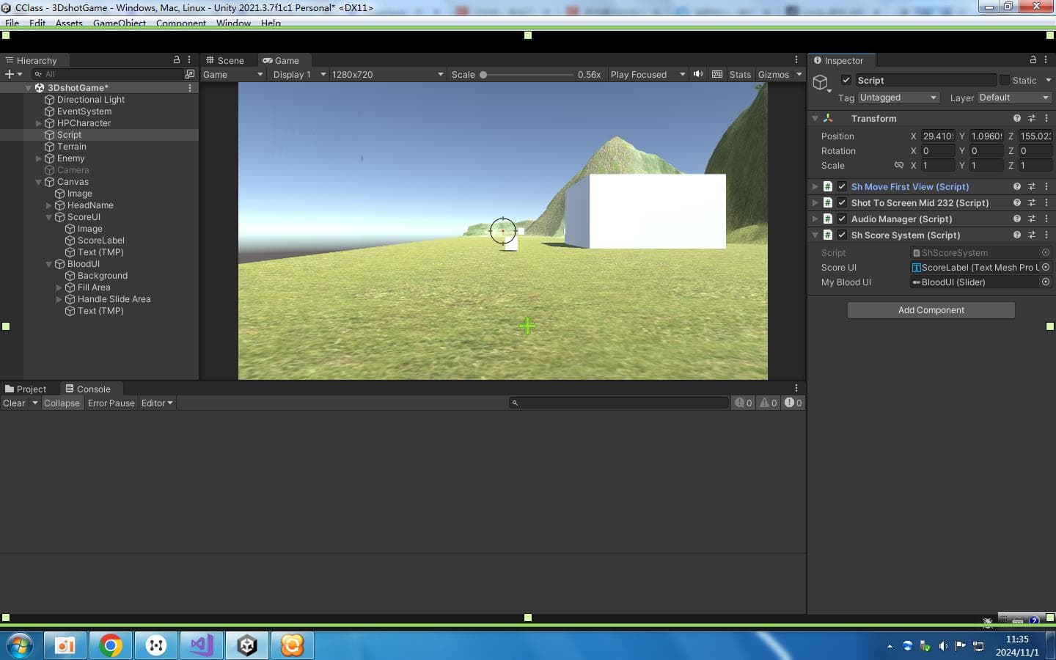
Task: Open Transform component help reference
Action: click(1017, 118)
